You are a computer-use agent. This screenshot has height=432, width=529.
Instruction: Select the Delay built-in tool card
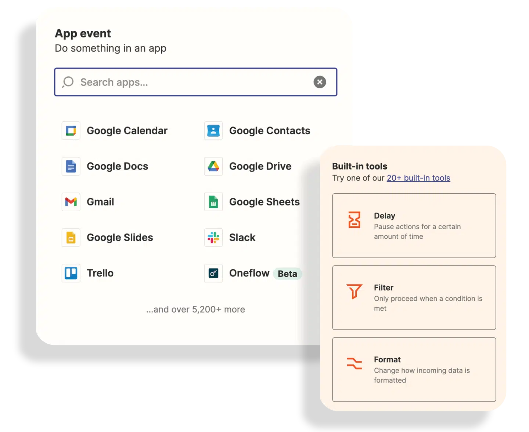(414, 226)
